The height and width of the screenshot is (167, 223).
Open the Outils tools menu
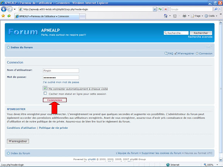tap(211, 16)
